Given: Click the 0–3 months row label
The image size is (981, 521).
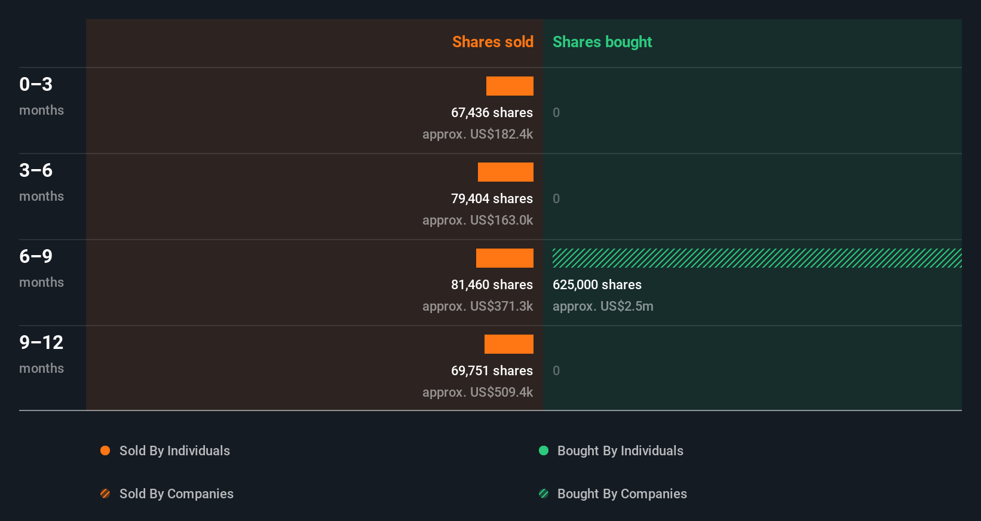Looking at the screenshot, I should (x=41, y=96).
